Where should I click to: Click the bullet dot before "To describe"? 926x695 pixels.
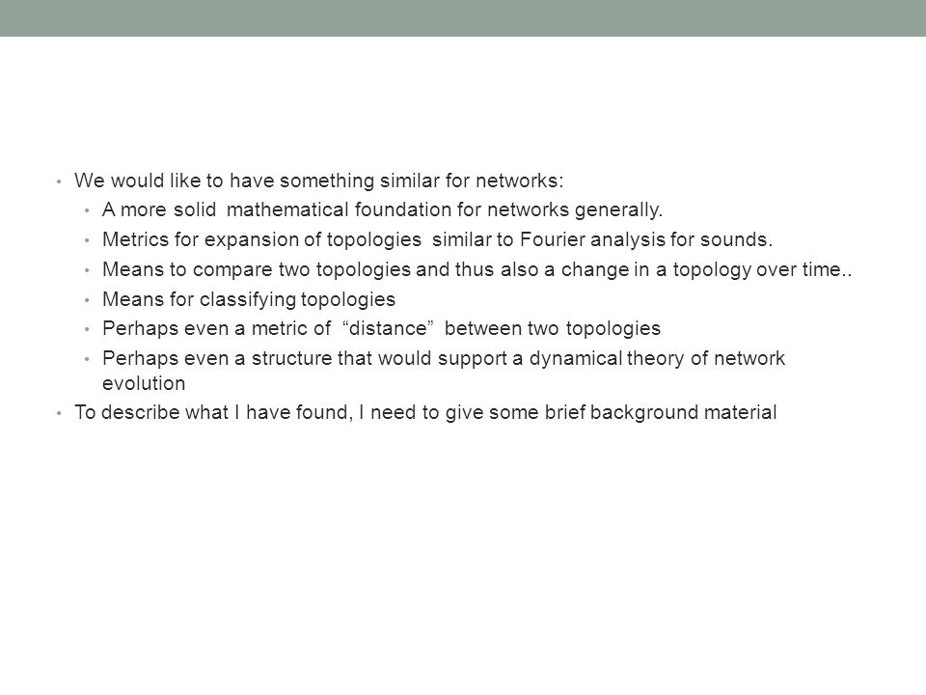[x=59, y=413]
